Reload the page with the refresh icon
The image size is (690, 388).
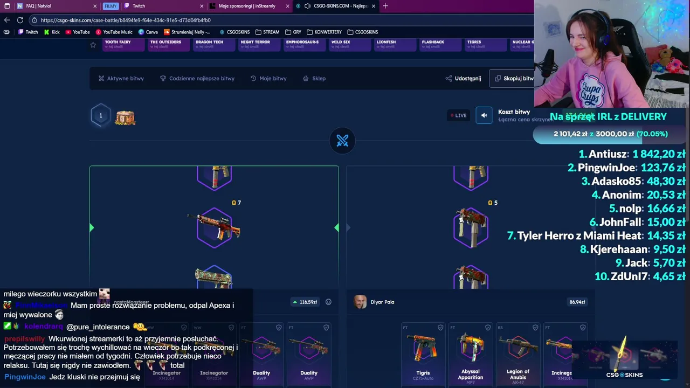click(x=20, y=20)
